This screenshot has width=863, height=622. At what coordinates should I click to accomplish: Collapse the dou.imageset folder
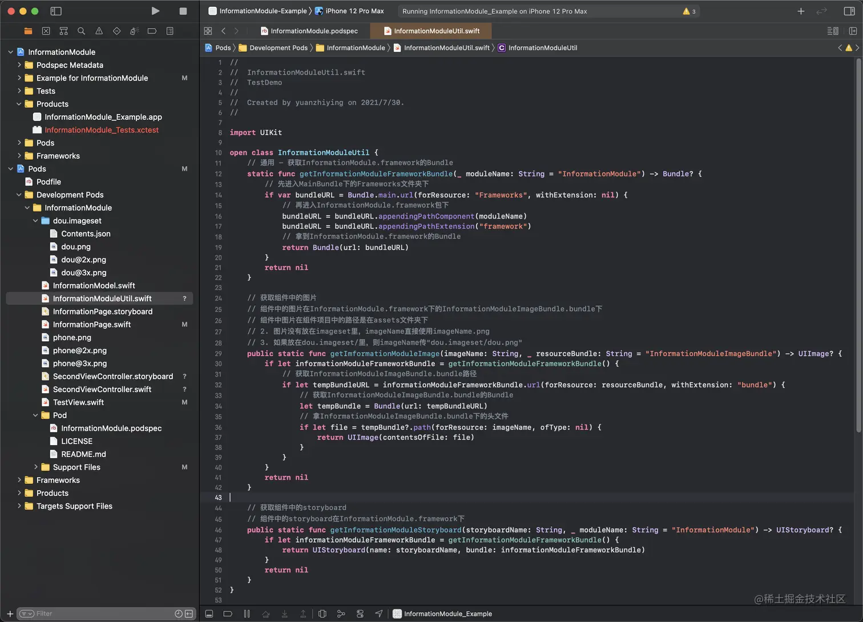pos(35,221)
